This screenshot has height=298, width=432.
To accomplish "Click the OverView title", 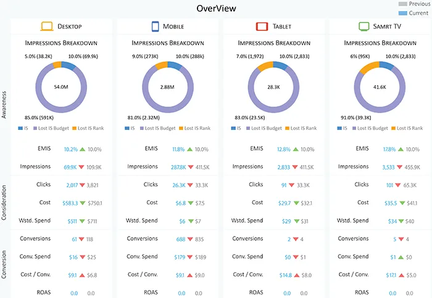I will (216, 9).
